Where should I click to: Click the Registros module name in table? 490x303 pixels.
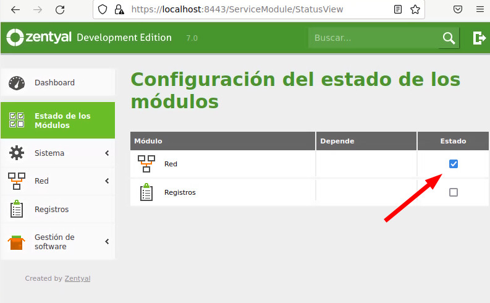[180, 192]
